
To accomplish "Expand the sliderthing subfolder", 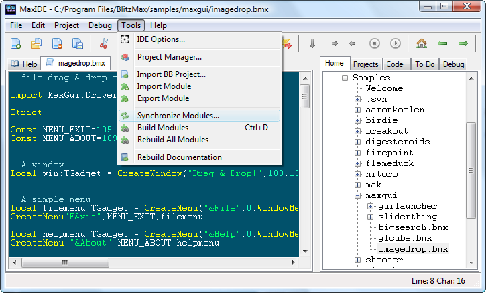I will pyautogui.click(x=370, y=217).
